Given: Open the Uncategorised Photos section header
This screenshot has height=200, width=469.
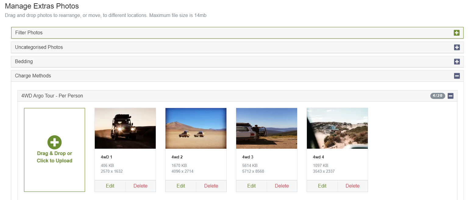Looking at the screenshot, I should [237, 47].
